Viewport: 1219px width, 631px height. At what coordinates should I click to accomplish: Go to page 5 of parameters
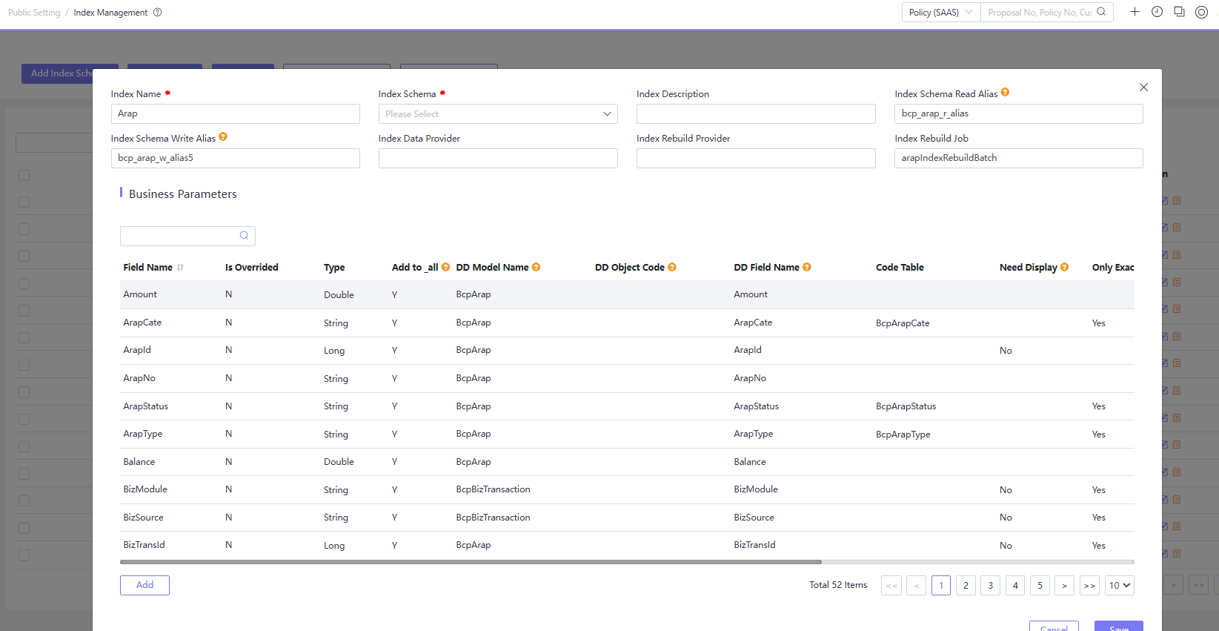pyautogui.click(x=1040, y=585)
